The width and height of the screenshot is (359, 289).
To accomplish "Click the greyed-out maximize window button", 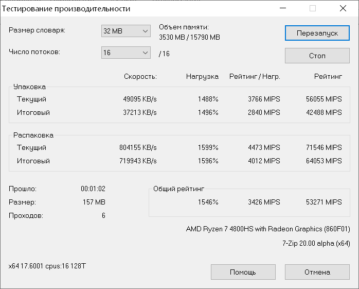I will point(313,9).
